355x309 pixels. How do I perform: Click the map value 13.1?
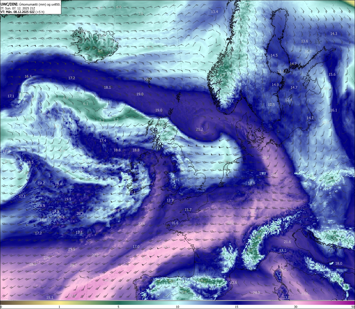click(x=283, y=251)
